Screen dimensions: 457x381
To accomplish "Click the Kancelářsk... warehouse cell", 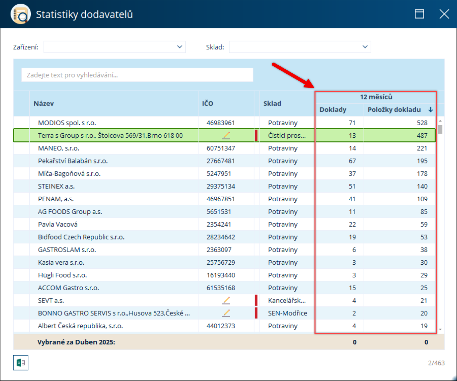I will pyautogui.click(x=287, y=300).
